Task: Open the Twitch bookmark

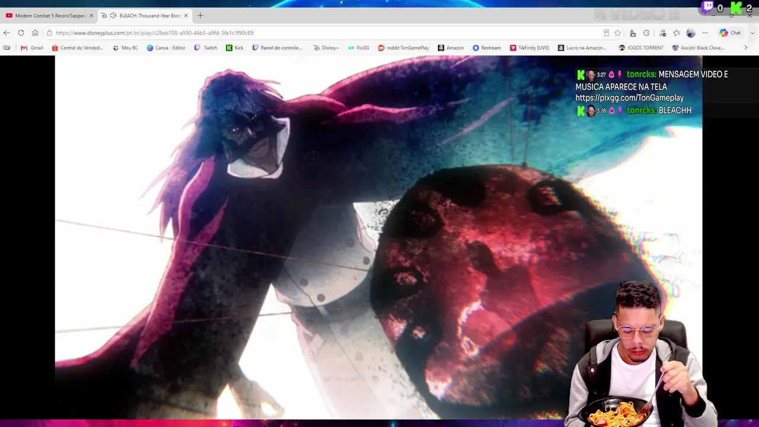Action: click(x=206, y=47)
